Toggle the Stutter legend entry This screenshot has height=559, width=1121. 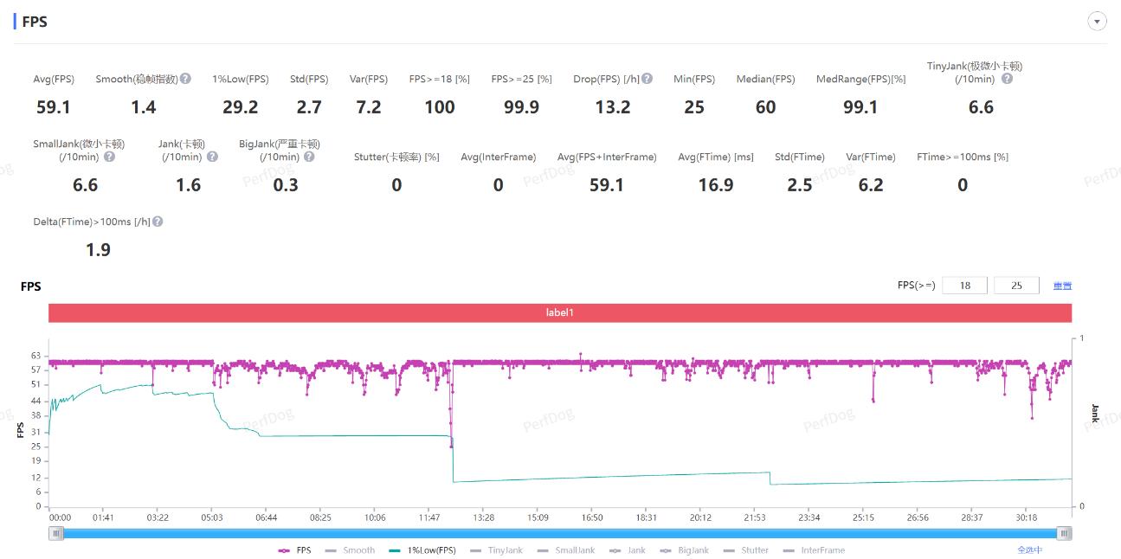(x=746, y=550)
